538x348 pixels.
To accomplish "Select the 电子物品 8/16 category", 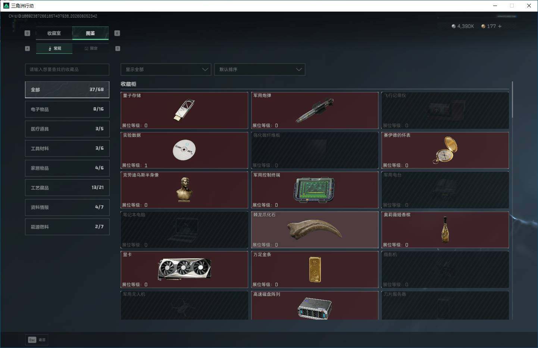I will (x=67, y=109).
